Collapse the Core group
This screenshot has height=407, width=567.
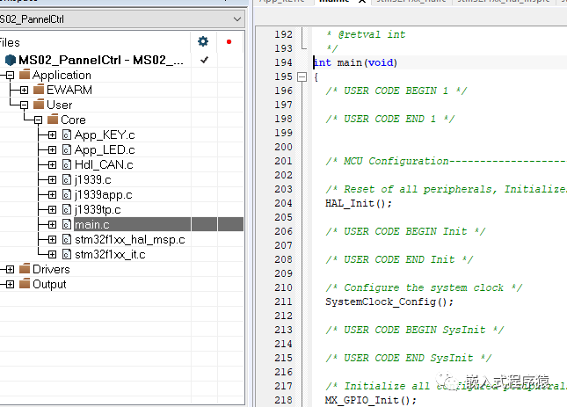click(x=39, y=120)
